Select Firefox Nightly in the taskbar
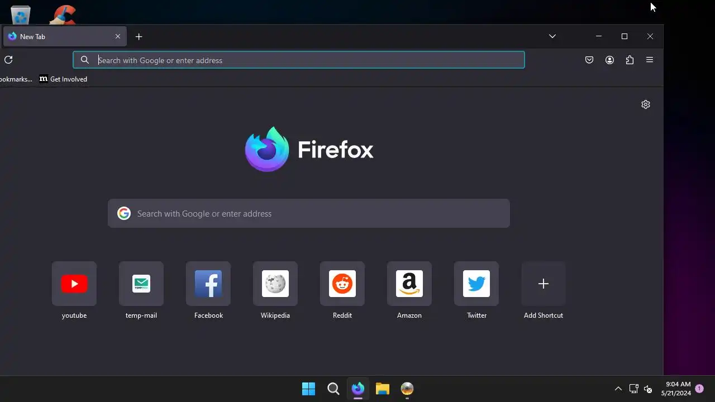 tap(358, 389)
